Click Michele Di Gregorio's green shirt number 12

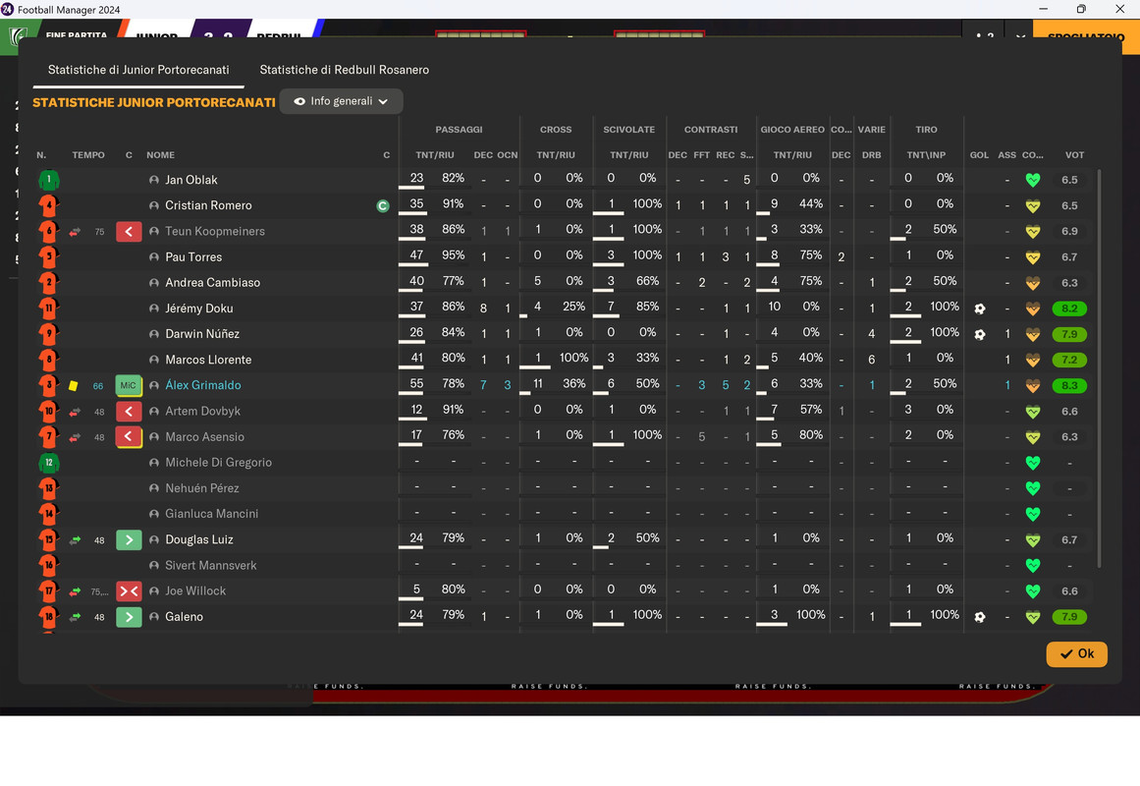coord(49,463)
